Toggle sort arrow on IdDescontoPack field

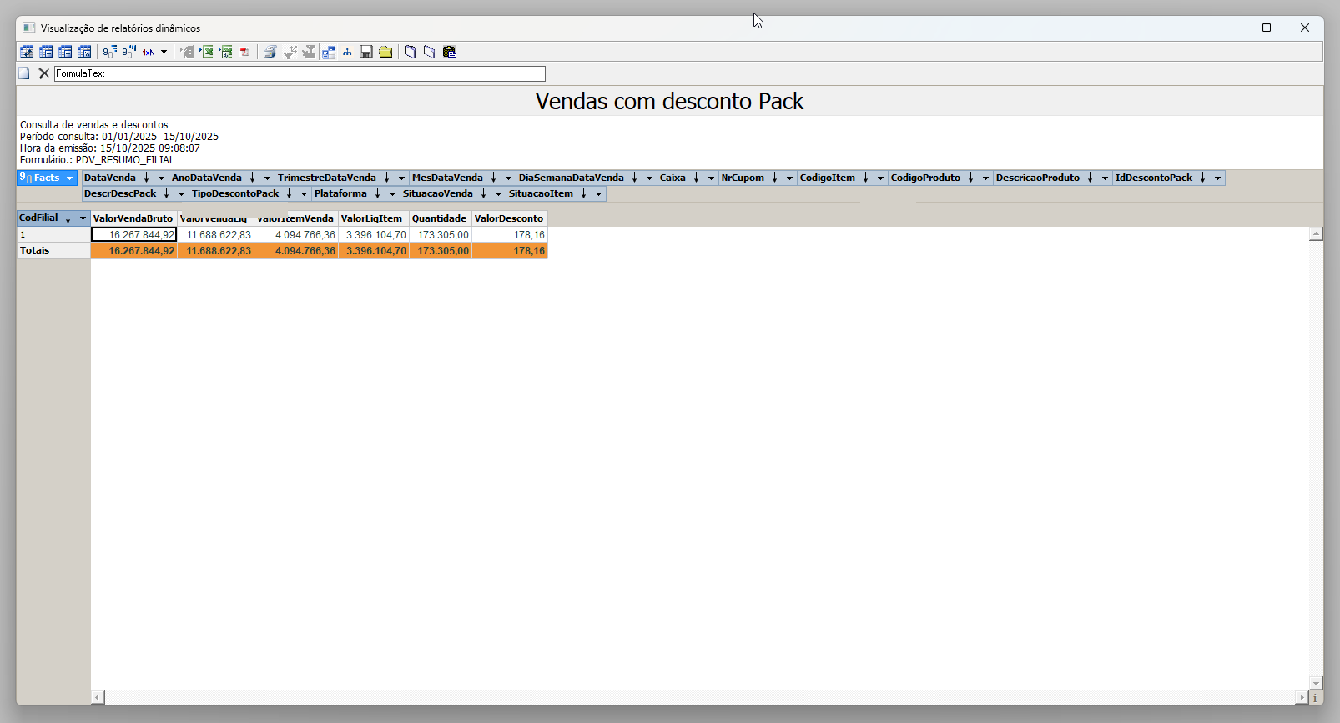(1203, 178)
